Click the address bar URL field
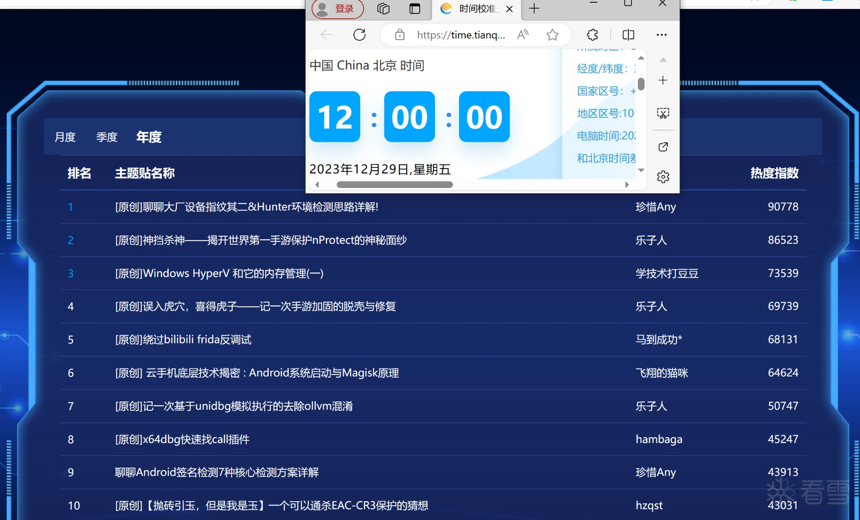The width and height of the screenshot is (860, 520). pyautogui.click(x=460, y=35)
